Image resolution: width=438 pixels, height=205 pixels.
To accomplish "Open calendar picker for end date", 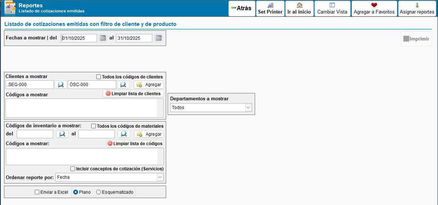I will (158, 38).
